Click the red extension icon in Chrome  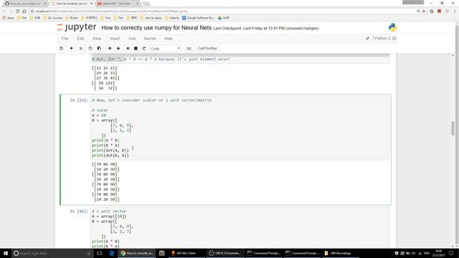click(x=439, y=11)
